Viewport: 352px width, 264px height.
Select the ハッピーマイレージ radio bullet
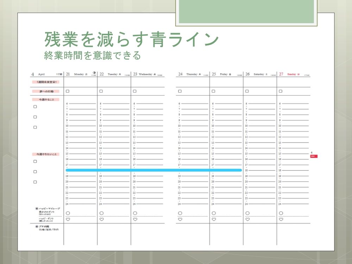tap(37, 208)
